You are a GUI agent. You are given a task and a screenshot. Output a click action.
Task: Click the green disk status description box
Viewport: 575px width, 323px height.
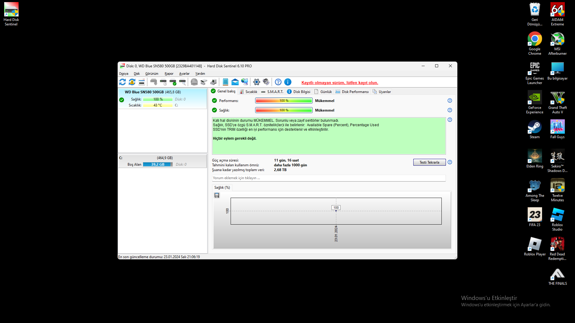329,136
